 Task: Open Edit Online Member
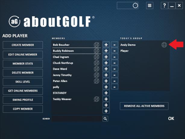(x=23, y=55)
